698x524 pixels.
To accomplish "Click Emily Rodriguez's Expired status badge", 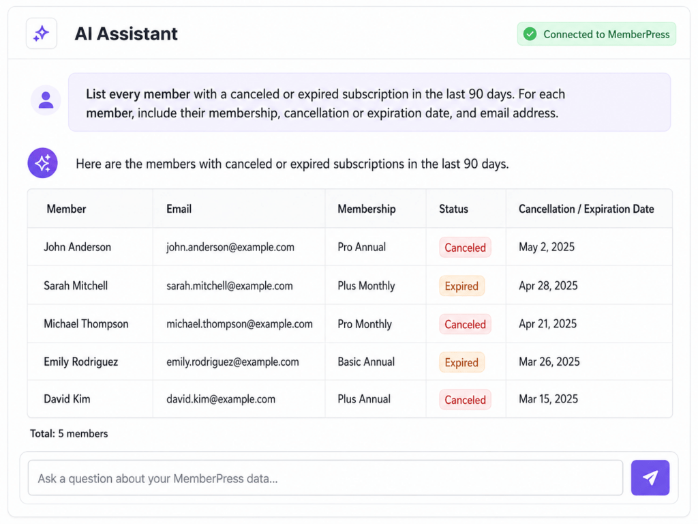I will pos(461,362).
